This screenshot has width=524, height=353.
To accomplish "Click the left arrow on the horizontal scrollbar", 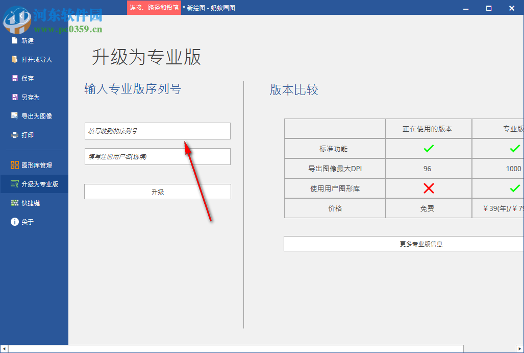I will (4, 348).
